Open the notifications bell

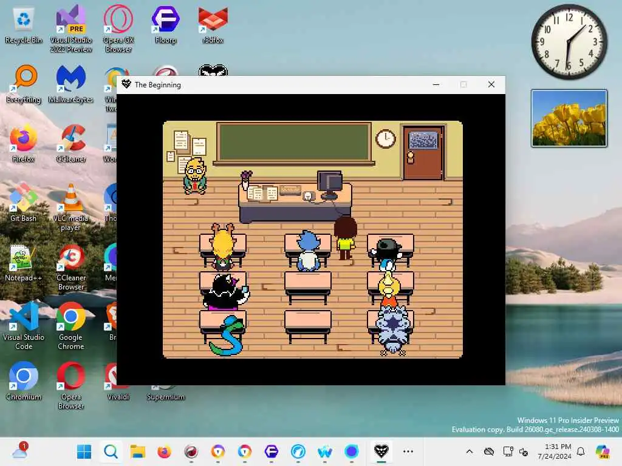581,451
